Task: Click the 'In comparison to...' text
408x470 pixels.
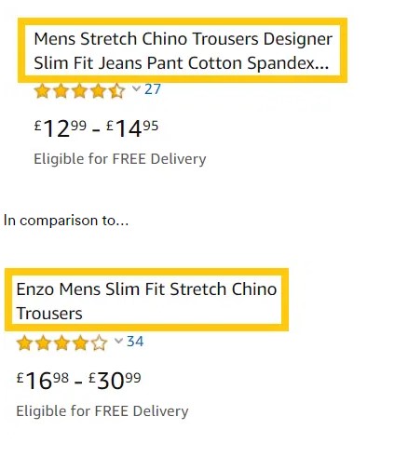Action: (66, 221)
